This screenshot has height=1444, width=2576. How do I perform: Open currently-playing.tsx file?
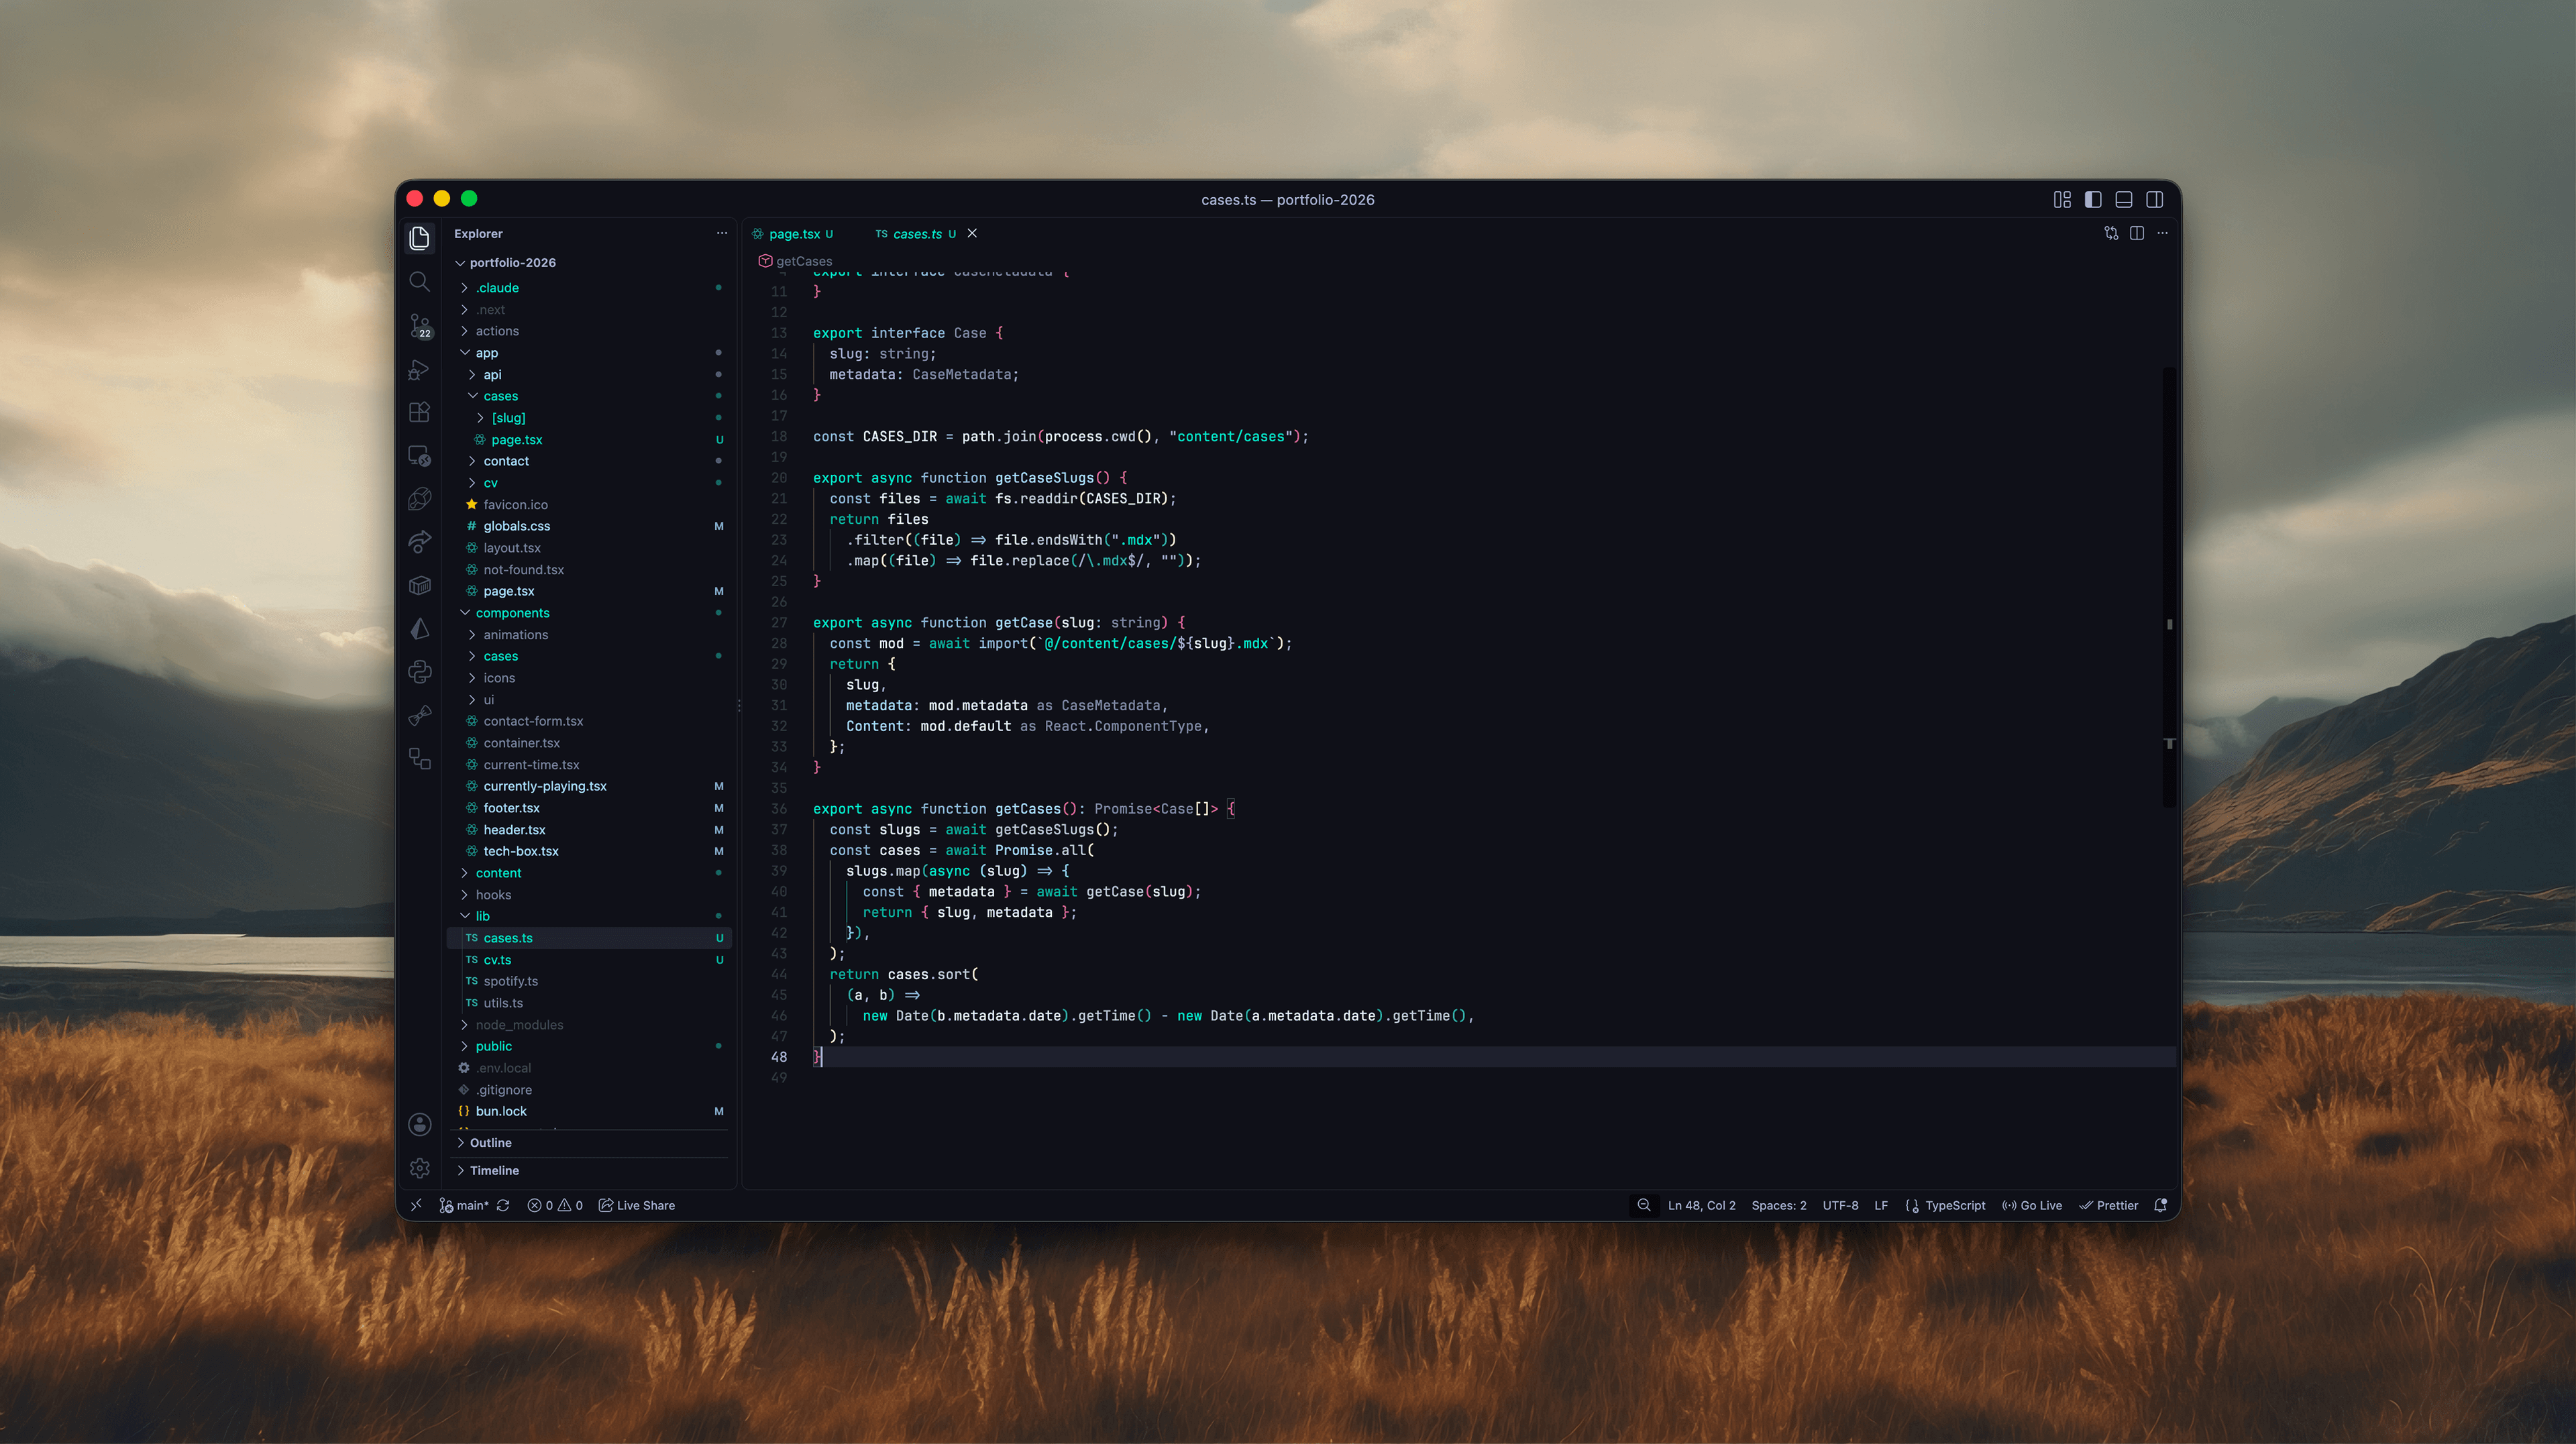590,786
